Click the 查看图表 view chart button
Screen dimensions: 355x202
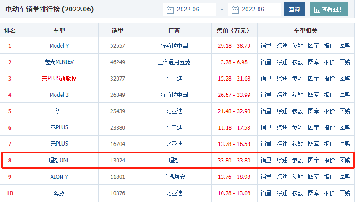pos(328,10)
